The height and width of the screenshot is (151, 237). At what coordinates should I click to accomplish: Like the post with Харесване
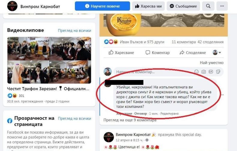point(121,52)
